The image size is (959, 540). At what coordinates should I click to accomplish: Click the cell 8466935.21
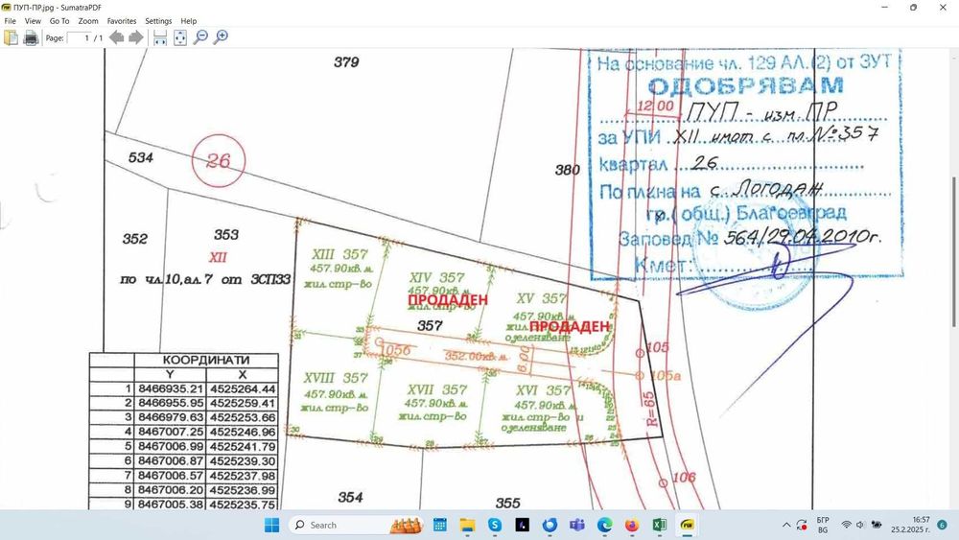[171, 389]
